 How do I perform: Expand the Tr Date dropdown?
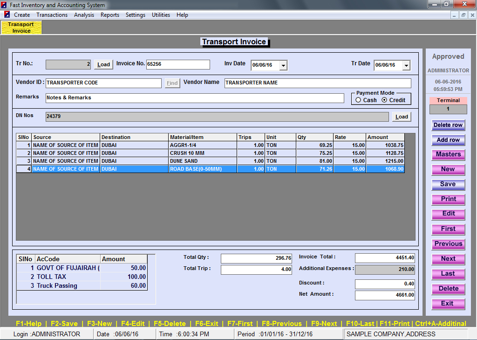click(406, 65)
